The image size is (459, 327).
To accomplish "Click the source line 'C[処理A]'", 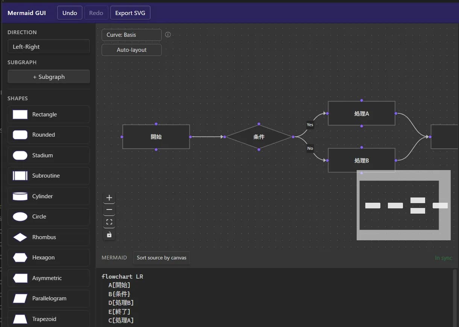I will (x=121, y=320).
